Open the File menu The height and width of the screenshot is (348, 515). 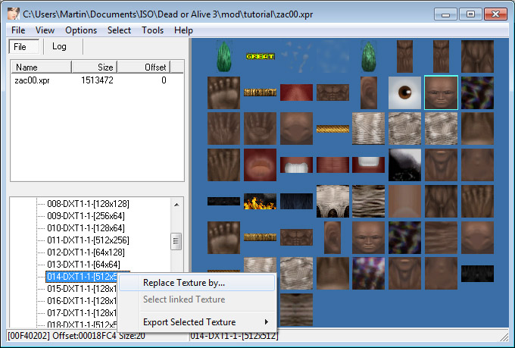18,30
